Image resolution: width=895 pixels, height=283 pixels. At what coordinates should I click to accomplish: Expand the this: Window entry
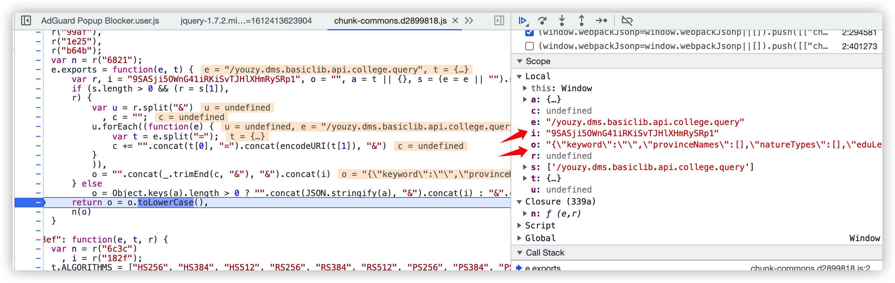pos(525,88)
